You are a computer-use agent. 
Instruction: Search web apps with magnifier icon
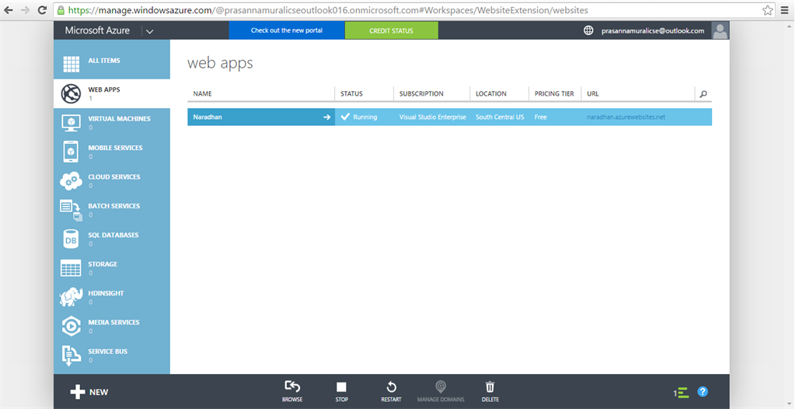click(703, 94)
